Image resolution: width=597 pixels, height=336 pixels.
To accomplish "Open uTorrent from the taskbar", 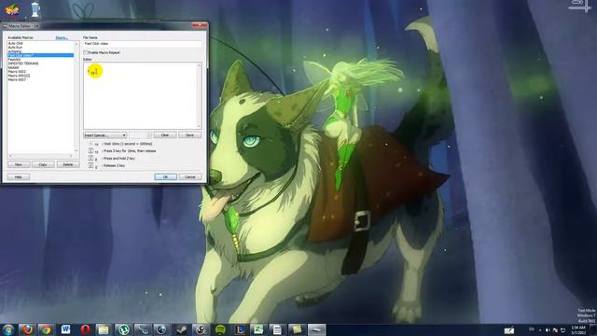I will pyautogui.click(x=123, y=329).
